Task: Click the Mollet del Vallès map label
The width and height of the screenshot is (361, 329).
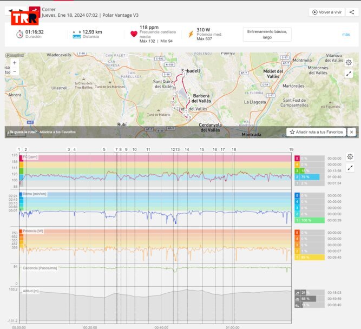Action: (x=273, y=74)
